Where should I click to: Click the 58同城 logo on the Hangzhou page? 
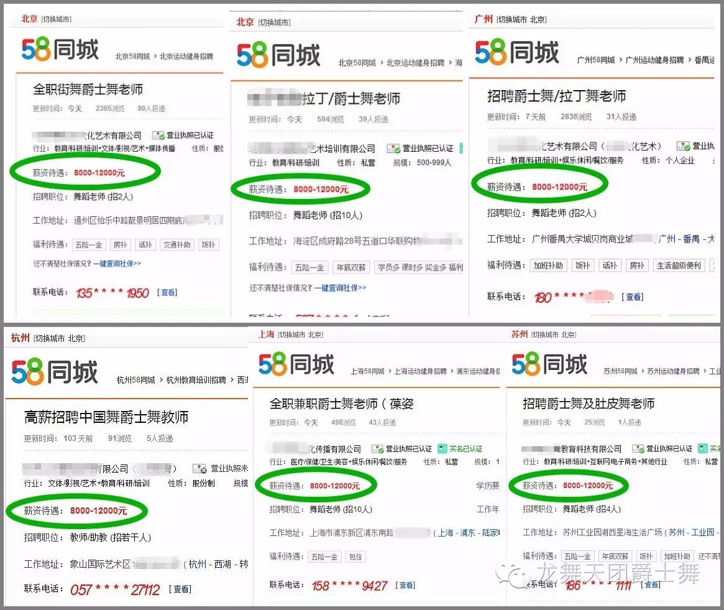click(x=55, y=372)
